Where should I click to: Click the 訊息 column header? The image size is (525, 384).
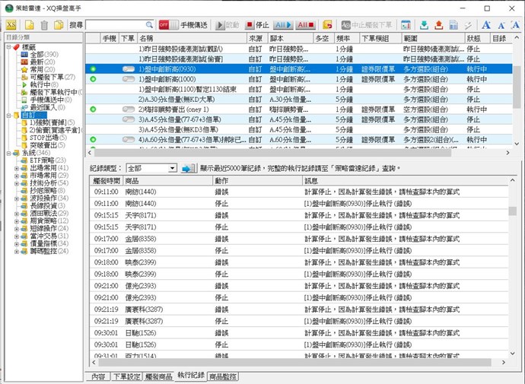pos(311,181)
